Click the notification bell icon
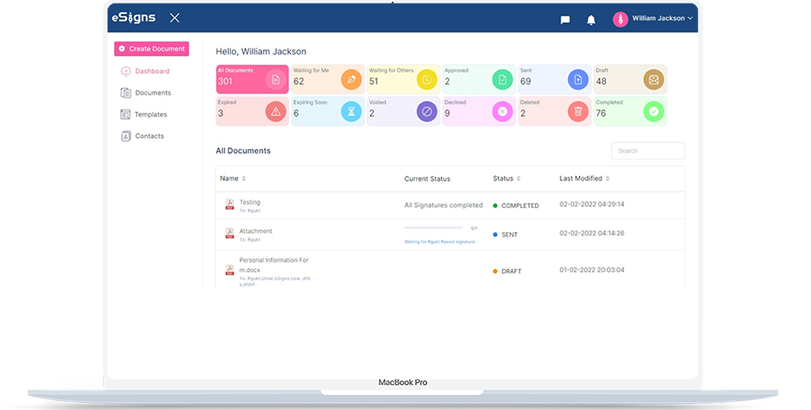 (591, 19)
